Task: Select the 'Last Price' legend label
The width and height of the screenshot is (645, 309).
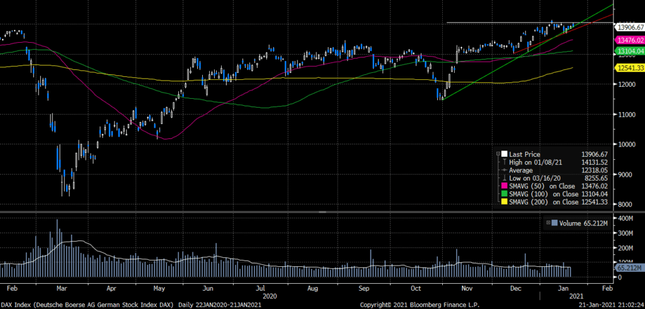Action: coord(525,155)
